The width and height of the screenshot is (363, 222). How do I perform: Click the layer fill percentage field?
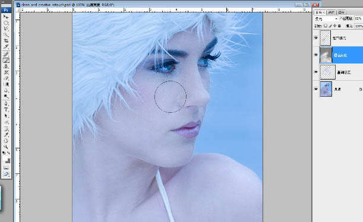[x=359, y=26]
